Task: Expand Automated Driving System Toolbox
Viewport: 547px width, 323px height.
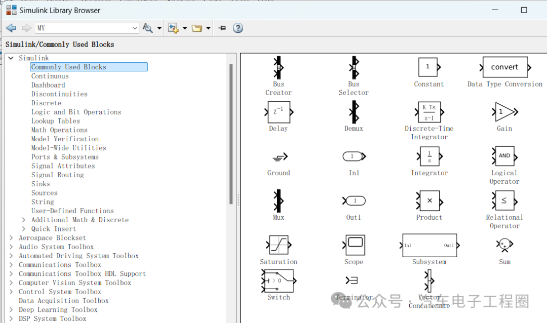Action: [x=11, y=256]
